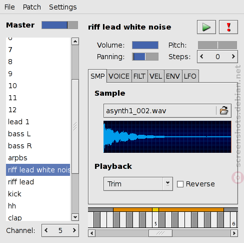Adjust the Master volume slider
Screen dimensions: 244x243
[x=59, y=25]
